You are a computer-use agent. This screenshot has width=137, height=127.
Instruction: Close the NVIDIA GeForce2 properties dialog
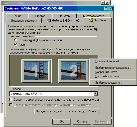pos(111,8)
